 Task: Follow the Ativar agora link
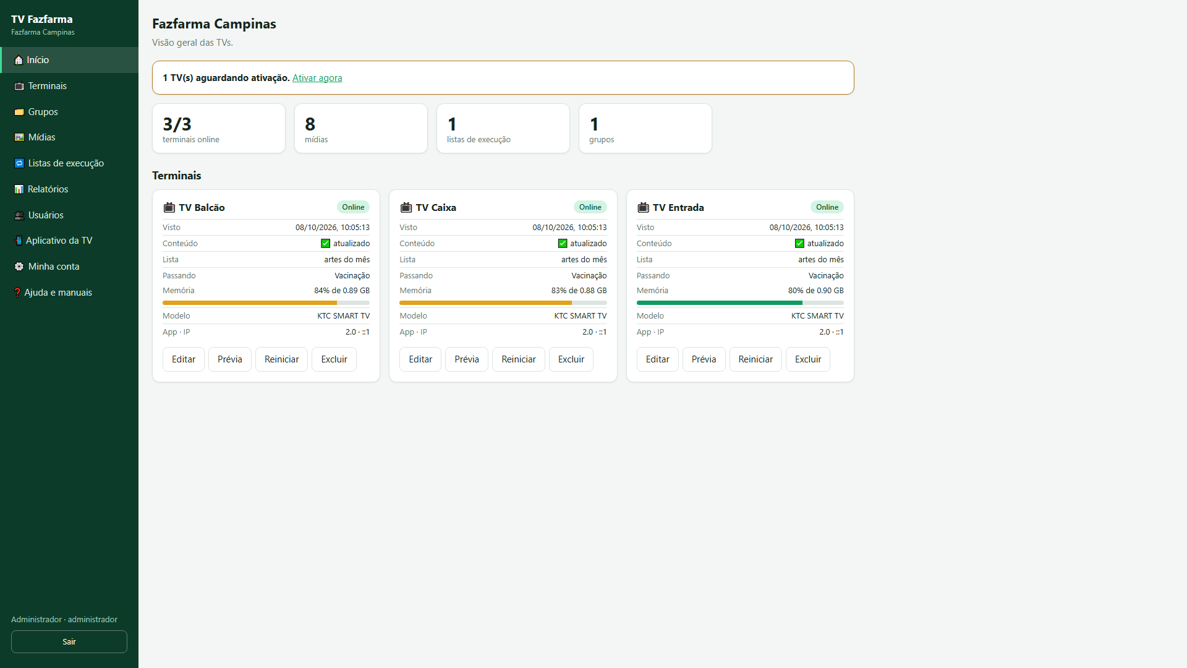(x=317, y=78)
